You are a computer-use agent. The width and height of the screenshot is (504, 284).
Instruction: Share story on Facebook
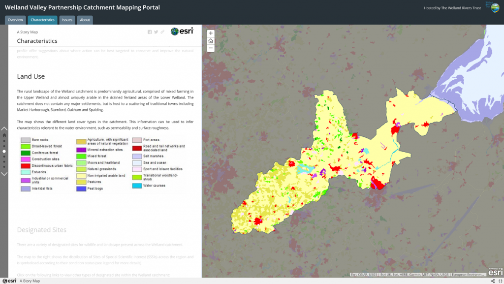[150, 32]
